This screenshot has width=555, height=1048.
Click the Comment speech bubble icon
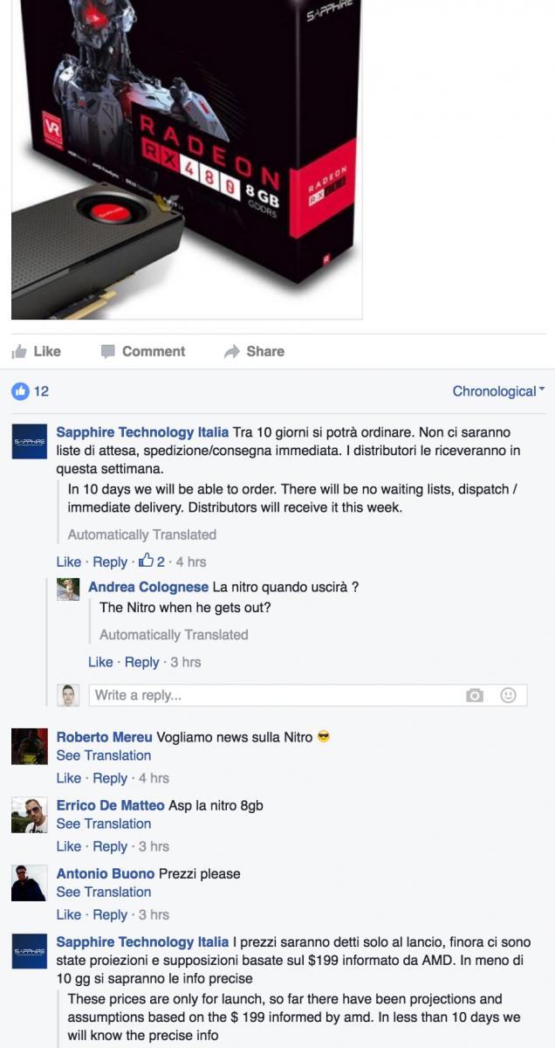click(x=108, y=351)
